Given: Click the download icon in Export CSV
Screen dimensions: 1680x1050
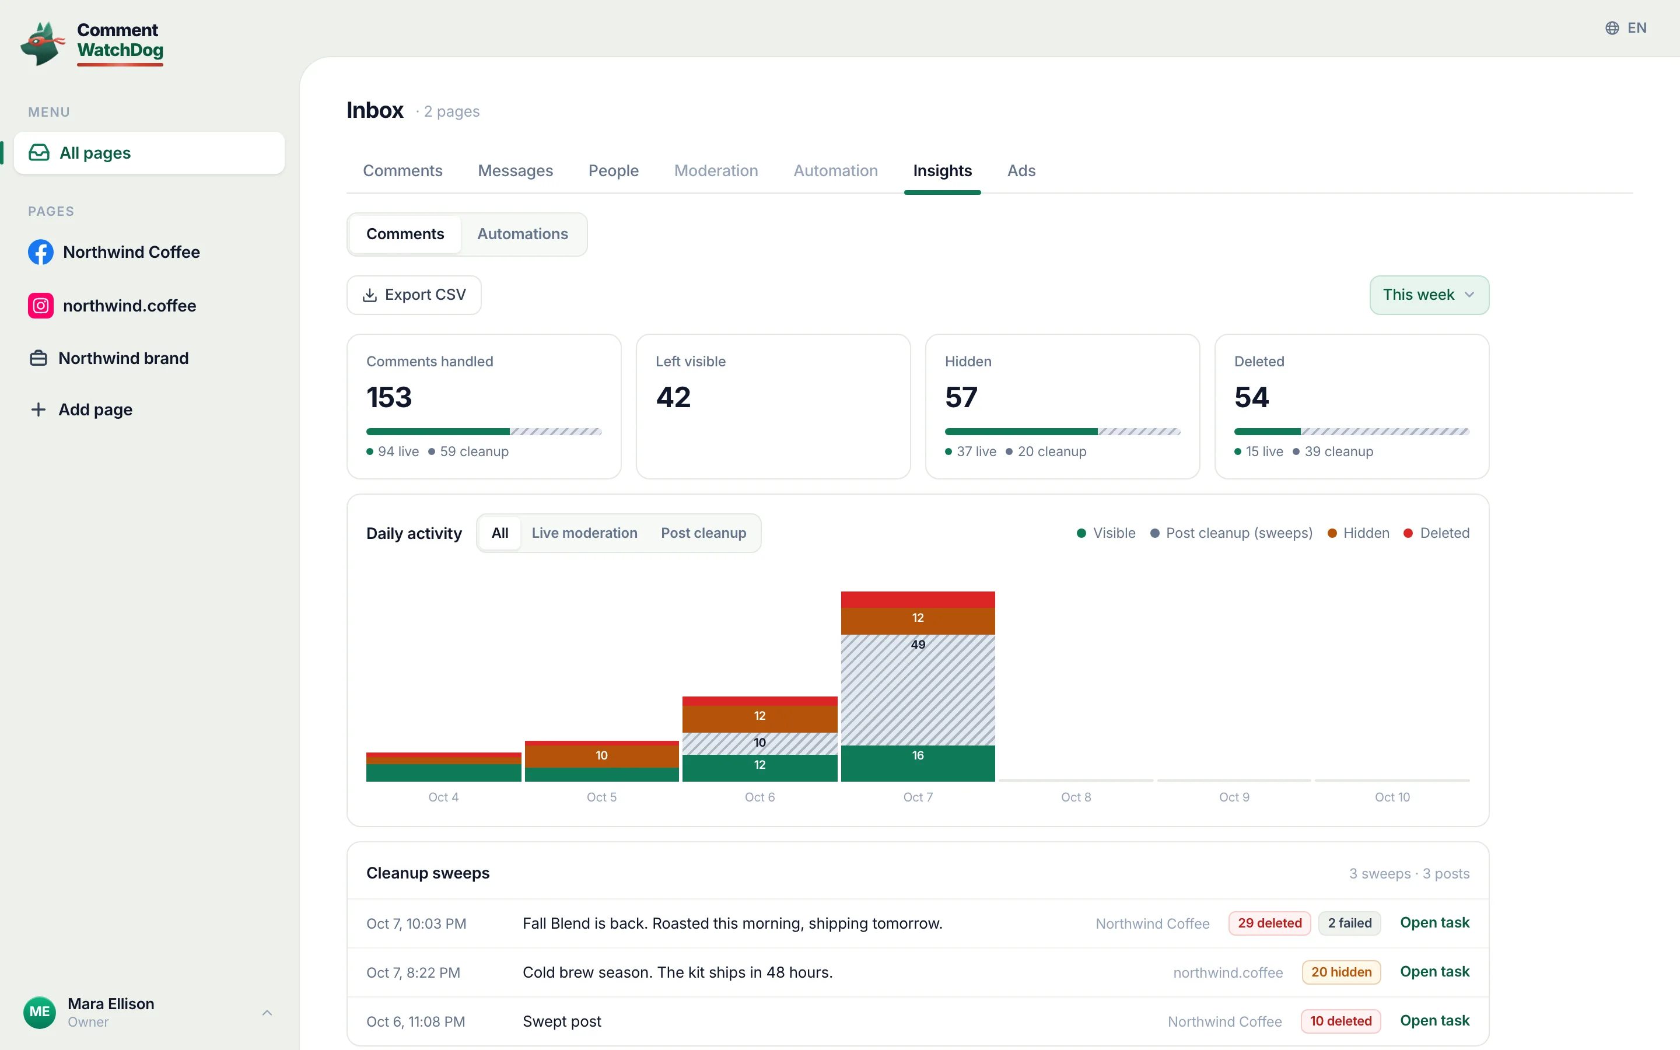Looking at the screenshot, I should click(370, 295).
